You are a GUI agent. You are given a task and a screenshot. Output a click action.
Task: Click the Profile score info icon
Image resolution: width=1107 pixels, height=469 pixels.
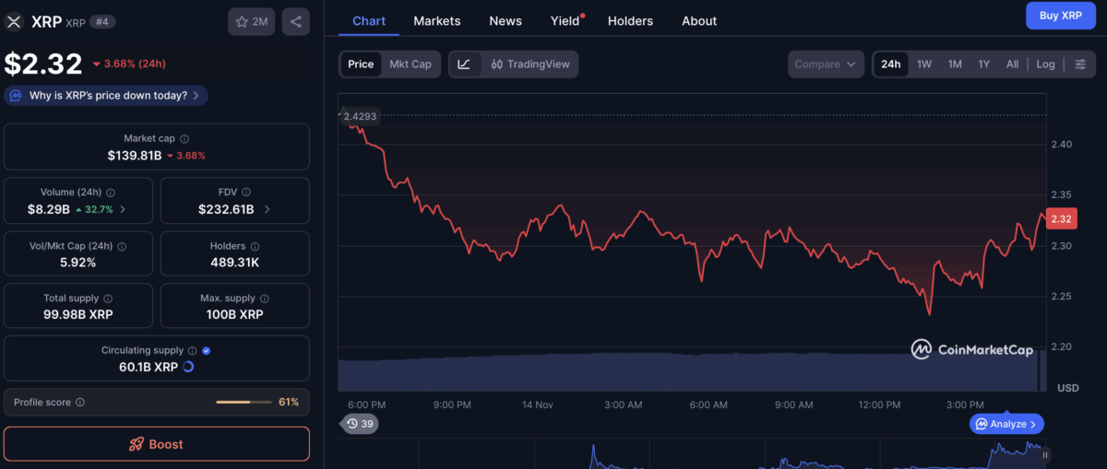(x=80, y=403)
